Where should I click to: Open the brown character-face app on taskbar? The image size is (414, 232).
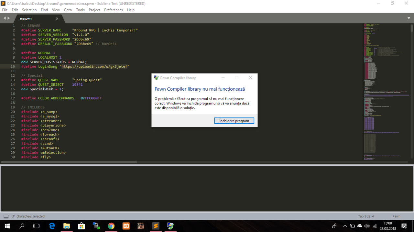pyautogui.click(x=141, y=226)
